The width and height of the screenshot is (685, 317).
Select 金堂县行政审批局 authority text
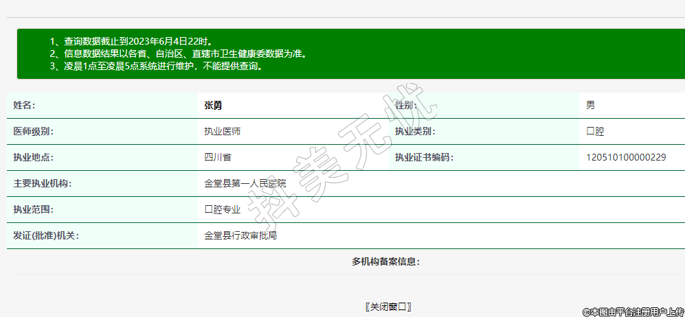tap(240, 236)
